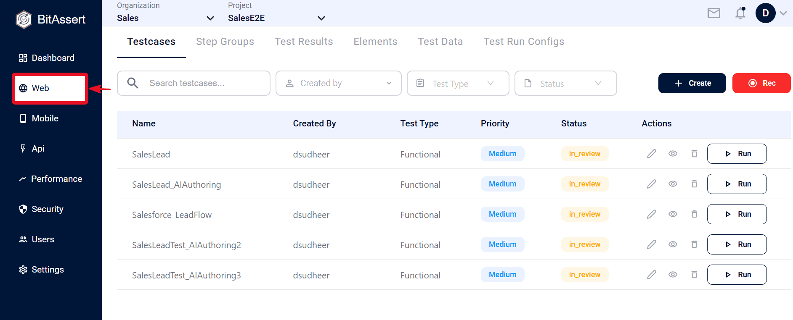Click the SalesLead testcase name
This screenshot has width=793, height=320.
(x=151, y=155)
